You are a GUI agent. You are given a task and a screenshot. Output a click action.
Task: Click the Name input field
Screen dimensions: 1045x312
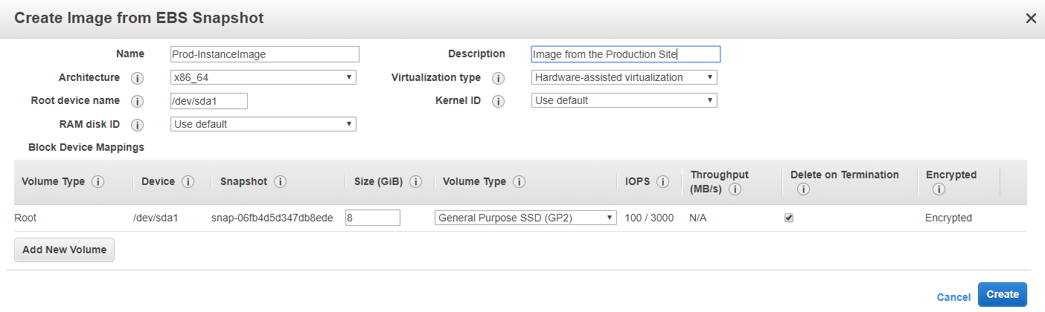coord(264,54)
